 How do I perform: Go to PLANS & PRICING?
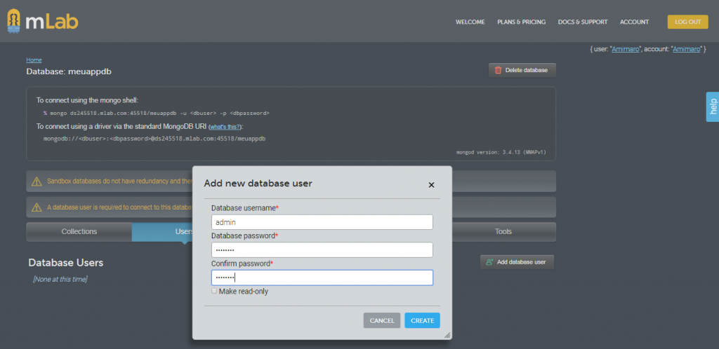[x=521, y=22]
